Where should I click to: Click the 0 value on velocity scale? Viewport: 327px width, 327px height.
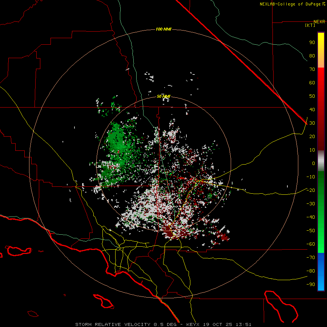click(314, 163)
